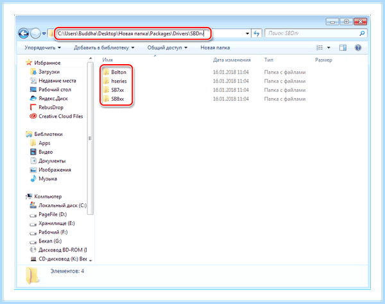Image resolution: width=385 pixels, height=304 pixels.
Task: Toggle the preview pane icon
Action: coord(343,47)
